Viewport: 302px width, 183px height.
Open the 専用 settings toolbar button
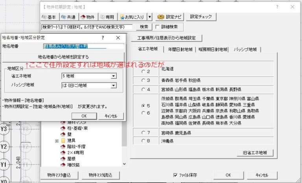pyautogui.click(x=108, y=17)
